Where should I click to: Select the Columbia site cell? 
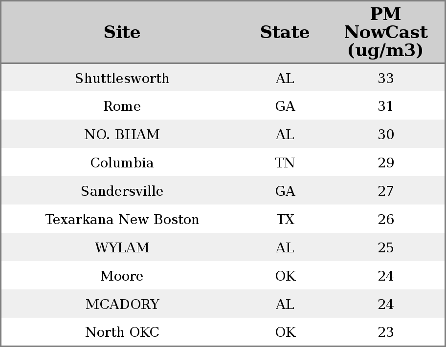click(x=122, y=163)
